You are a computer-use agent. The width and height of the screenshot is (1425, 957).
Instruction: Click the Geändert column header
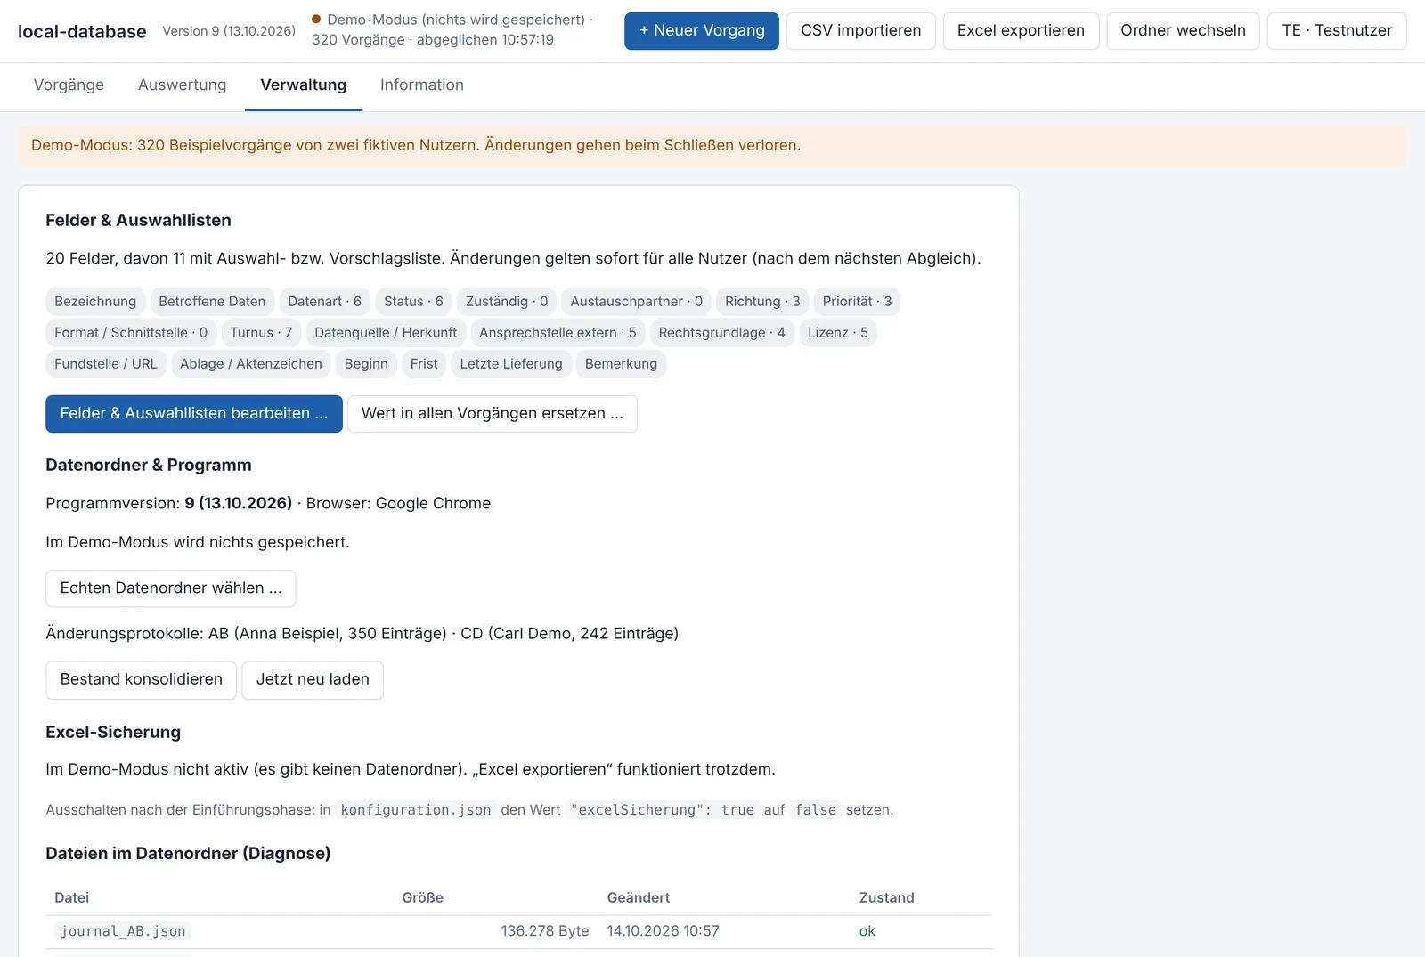[639, 898]
